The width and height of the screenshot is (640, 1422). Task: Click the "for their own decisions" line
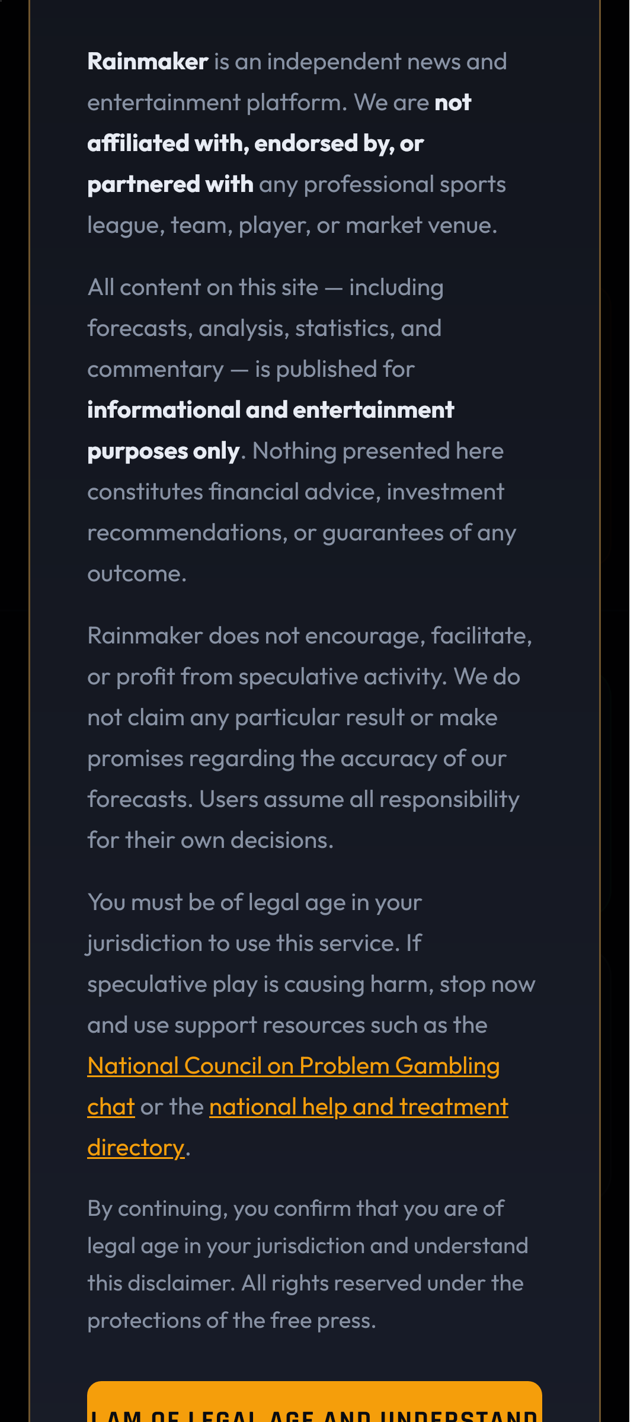pos(210,840)
